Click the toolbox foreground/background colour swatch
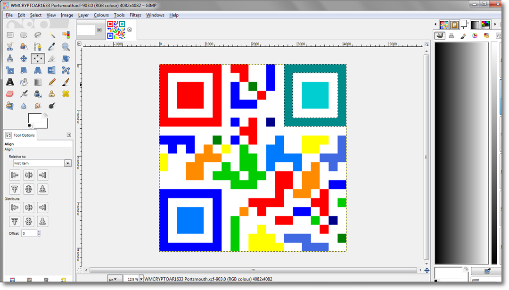The width and height of the screenshot is (509, 290). point(38,121)
